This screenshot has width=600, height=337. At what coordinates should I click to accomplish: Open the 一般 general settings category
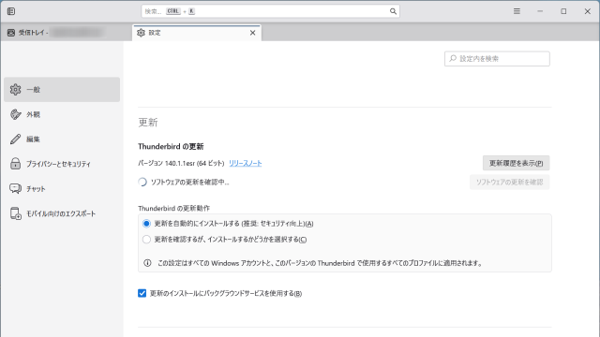62,90
